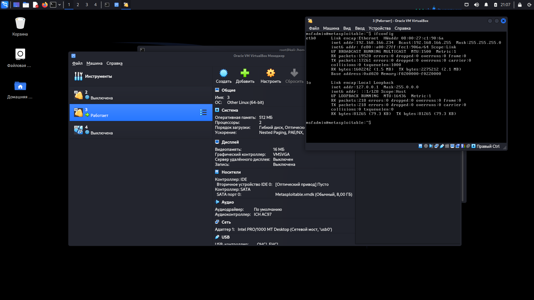Switch to VM 3 taskbar button
The width and height of the screenshot is (534, 300).
[126, 5]
